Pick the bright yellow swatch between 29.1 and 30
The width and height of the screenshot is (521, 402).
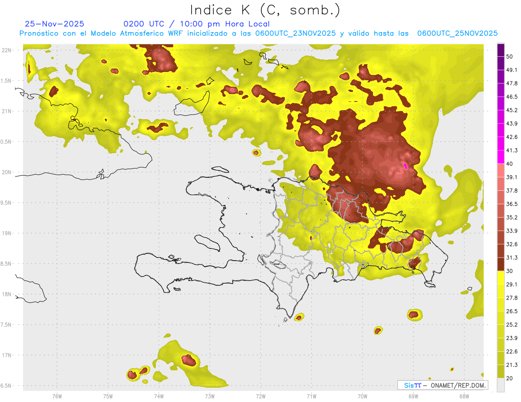click(501, 278)
